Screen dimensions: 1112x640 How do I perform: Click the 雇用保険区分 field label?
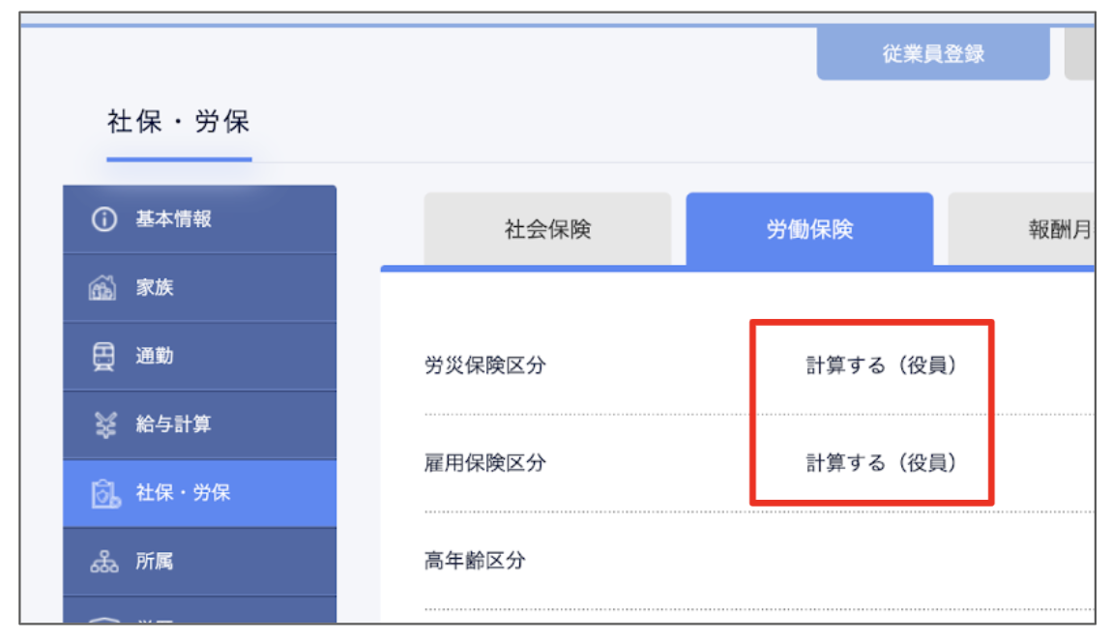coord(484,463)
